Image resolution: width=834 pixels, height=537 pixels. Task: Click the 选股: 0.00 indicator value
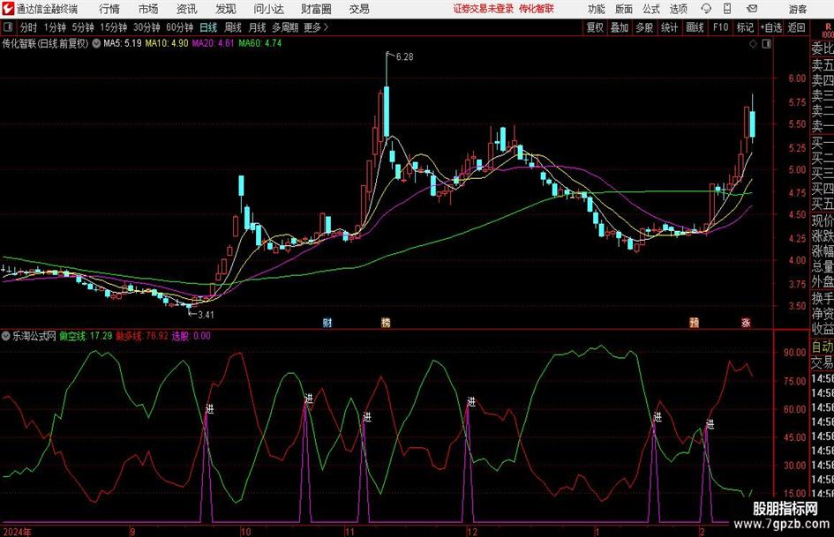click(191, 336)
